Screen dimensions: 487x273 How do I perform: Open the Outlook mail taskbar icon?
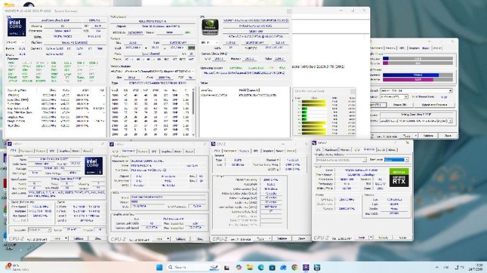point(283,267)
